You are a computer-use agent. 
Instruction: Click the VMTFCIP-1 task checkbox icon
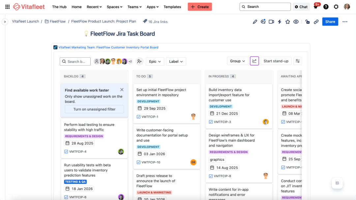pyautogui.click(x=138, y=117)
